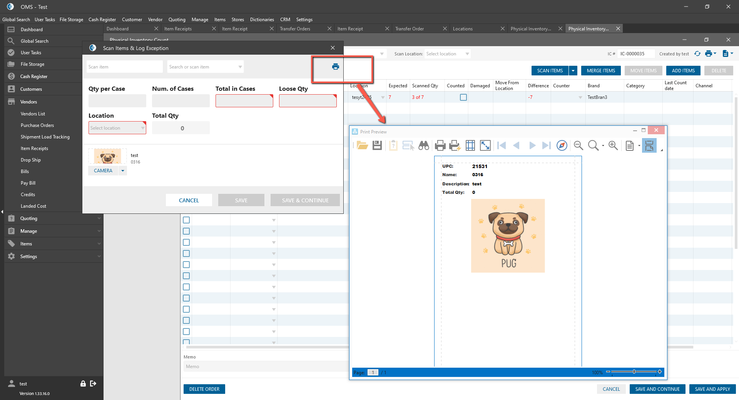
Task: Go to next page in Print Preview
Action: point(532,145)
